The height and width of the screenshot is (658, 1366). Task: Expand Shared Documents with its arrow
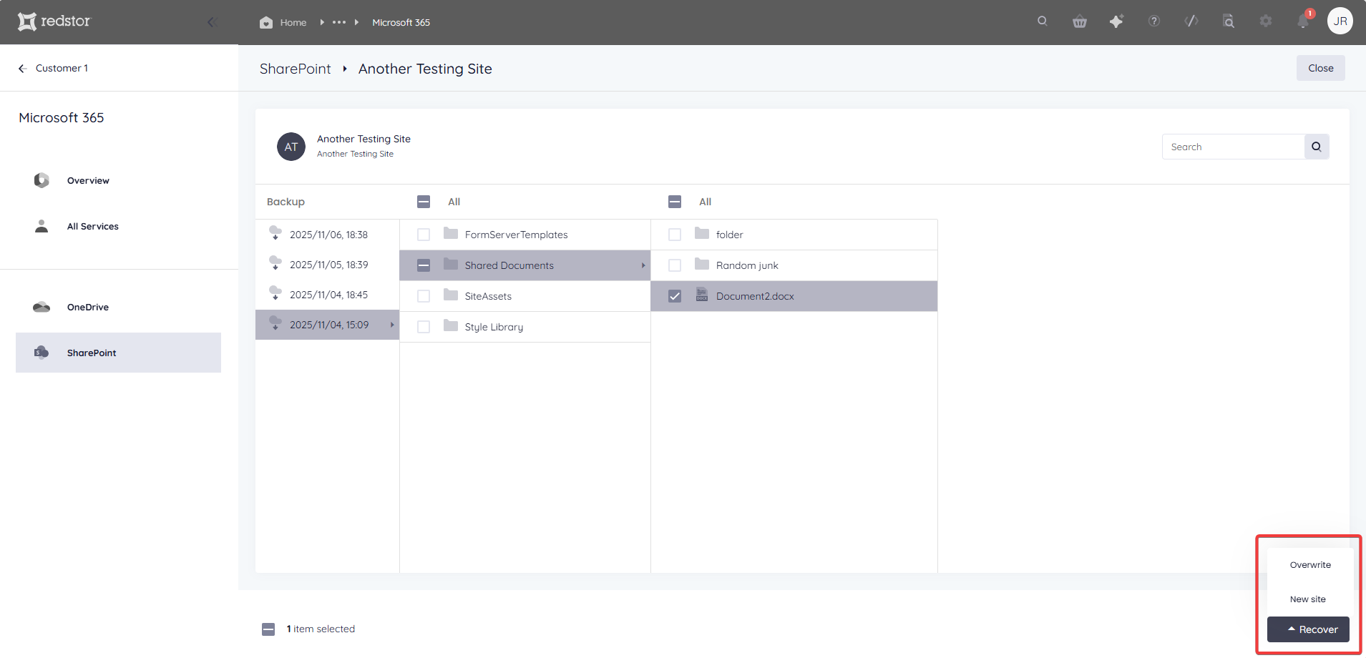[x=643, y=265]
